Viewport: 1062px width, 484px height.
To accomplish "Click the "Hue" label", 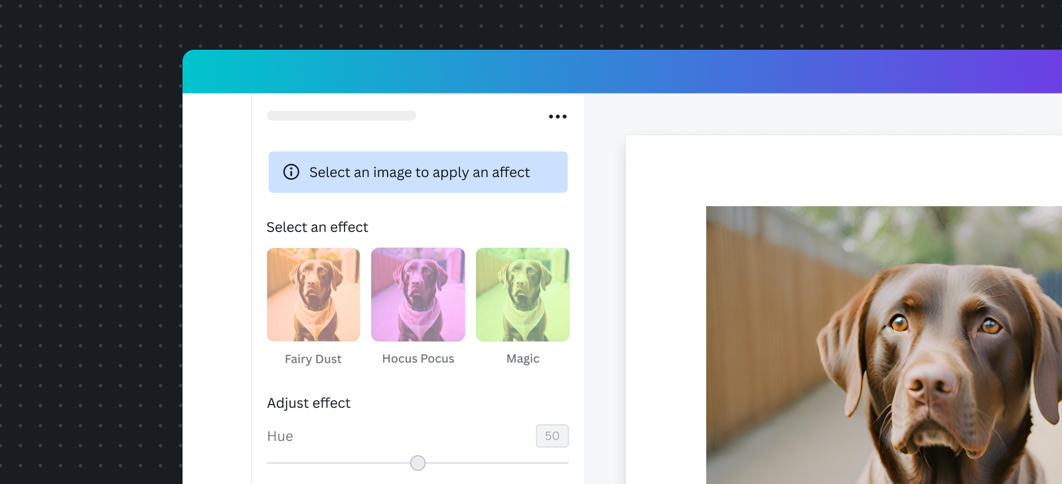I will 280,436.
